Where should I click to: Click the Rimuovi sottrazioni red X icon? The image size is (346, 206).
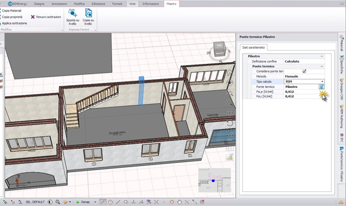tap(33, 17)
